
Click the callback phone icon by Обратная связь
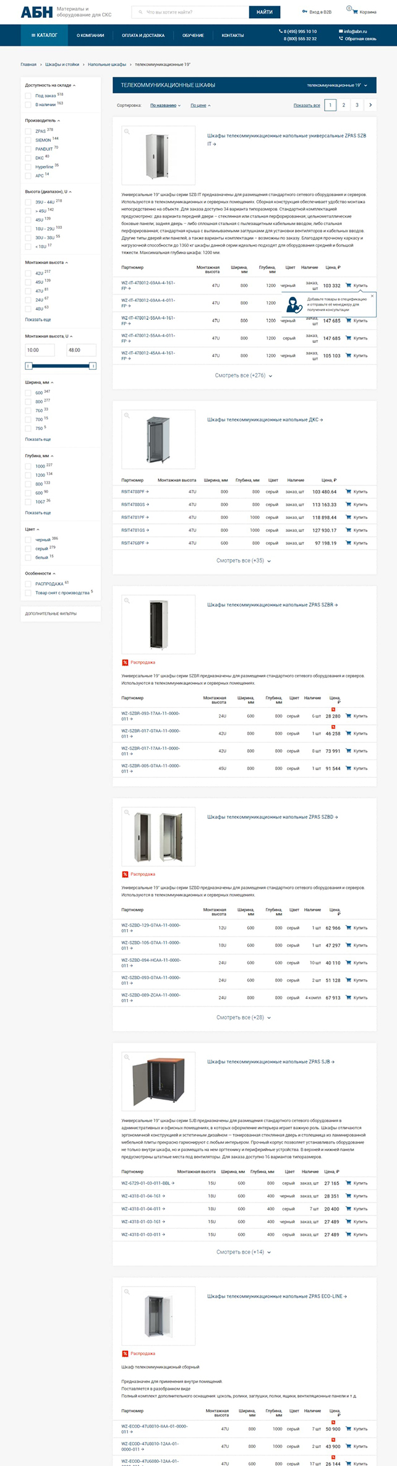341,38
